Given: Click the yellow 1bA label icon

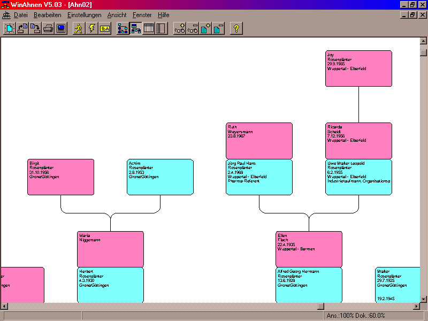Looking at the screenshot, I should [105, 28].
